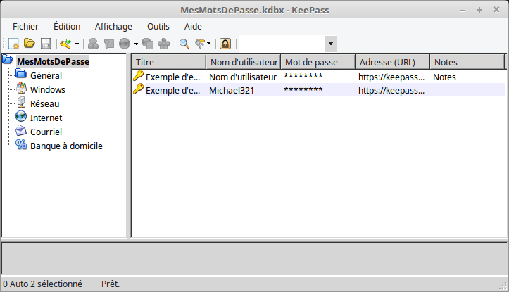Open the Outils menu
This screenshot has width=509, height=292.
coord(158,26)
